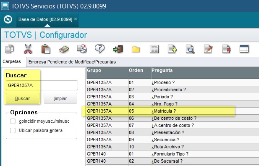The width and height of the screenshot is (259, 166).
Task: Click the TOTVS round logo icon
Action: (x=8, y=19)
